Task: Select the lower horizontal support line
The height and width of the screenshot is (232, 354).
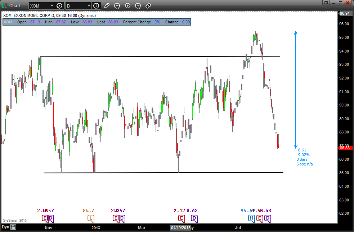Action: pos(163,173)
